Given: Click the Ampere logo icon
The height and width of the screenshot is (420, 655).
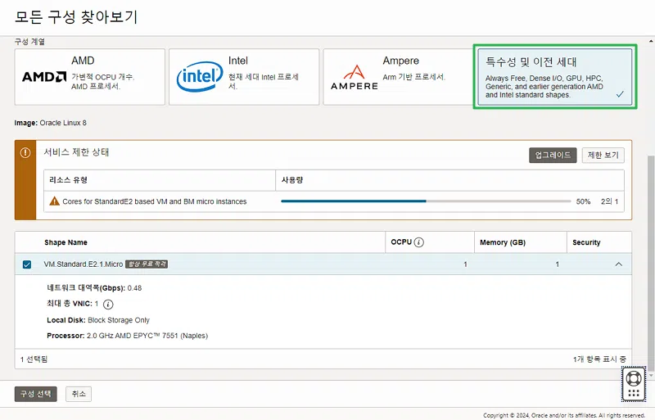Looking at the screenshot, I should pyautogui.click(x=355, y=77).
